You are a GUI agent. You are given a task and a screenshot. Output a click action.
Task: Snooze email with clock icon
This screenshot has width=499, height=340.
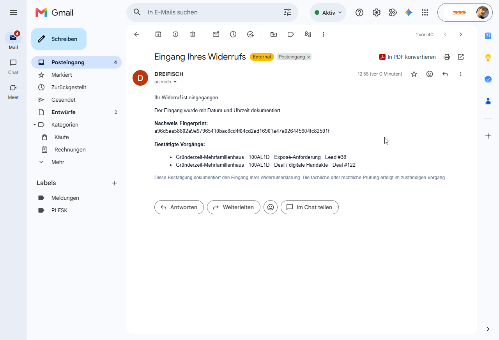coord(233,34)
